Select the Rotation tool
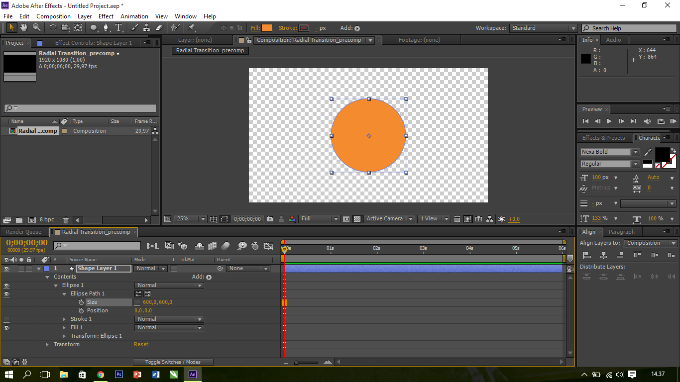Screen dimensions: 680x382 pyautogui.click(x=53, y=28)
